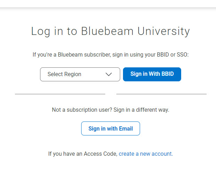
Task: Click the top header bar strip
Action: (108, 3)
